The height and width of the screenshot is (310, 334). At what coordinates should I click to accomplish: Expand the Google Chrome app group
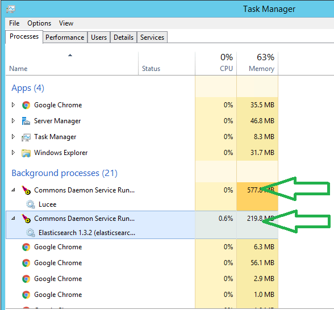tap(13, 104)
